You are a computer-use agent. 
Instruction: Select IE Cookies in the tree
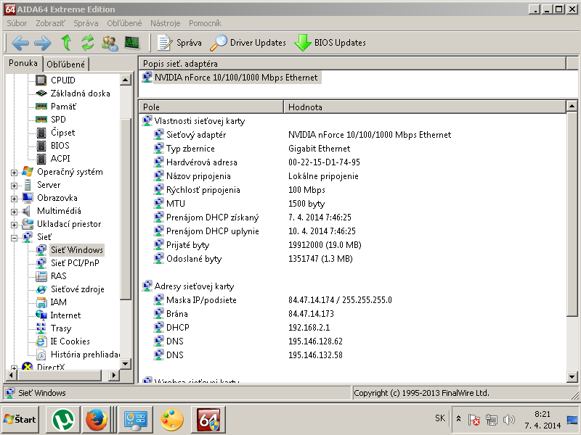click(70, 341)
